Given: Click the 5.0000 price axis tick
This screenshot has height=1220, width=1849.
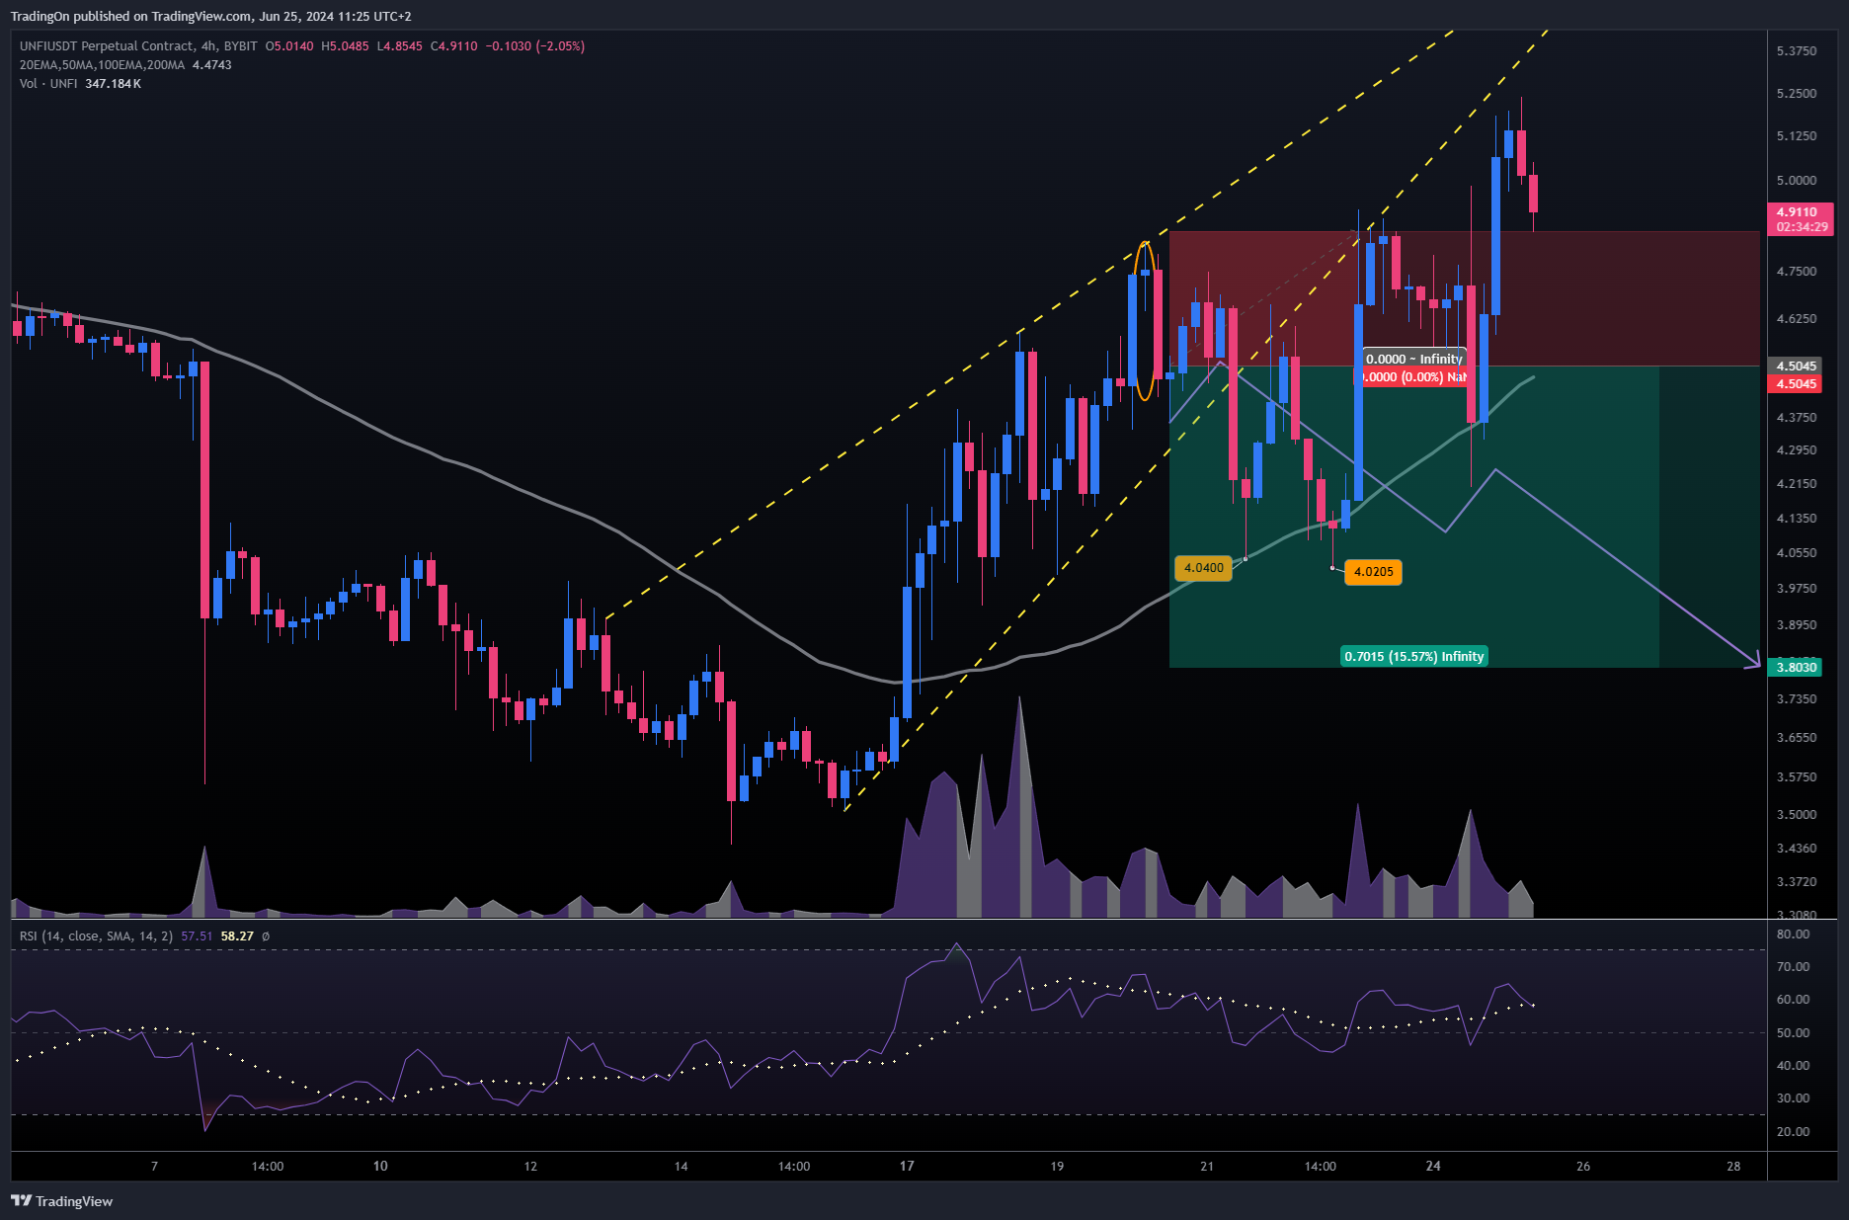Looking at the screenshot, I should 1797,180.
